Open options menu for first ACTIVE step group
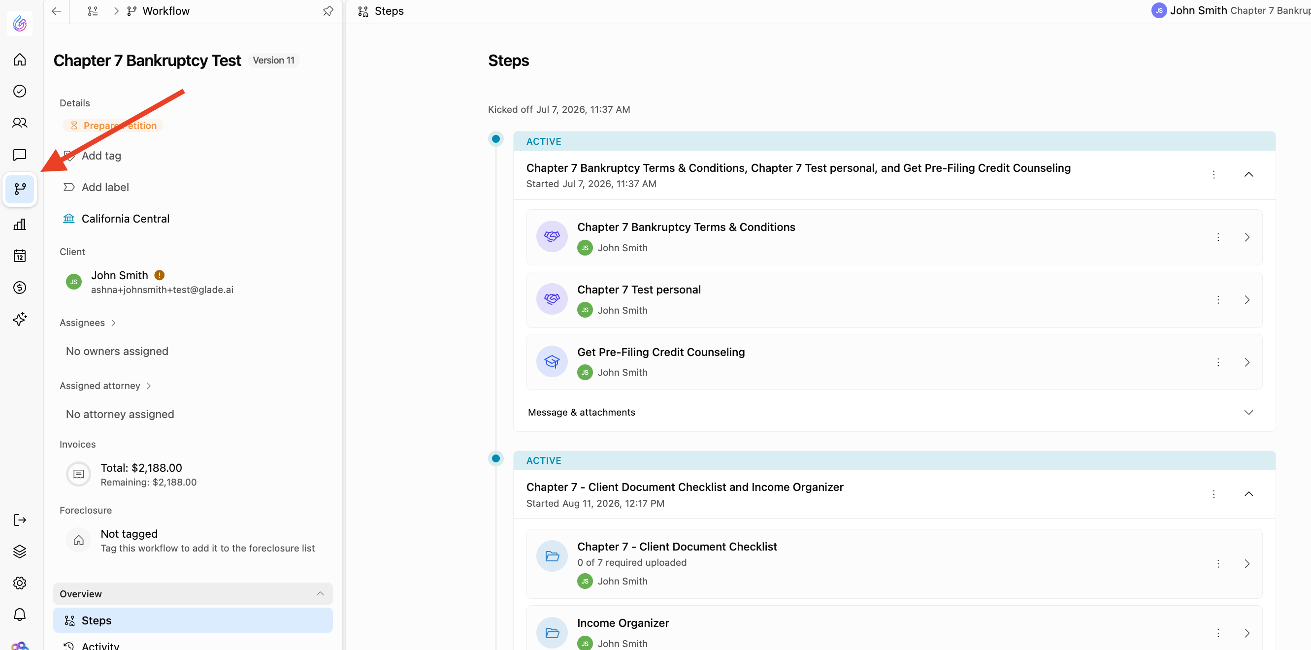 (x=1214, y=175)
